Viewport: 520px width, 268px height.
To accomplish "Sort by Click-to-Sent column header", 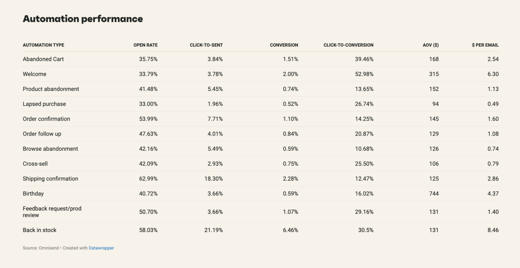I will click(206, 45).
